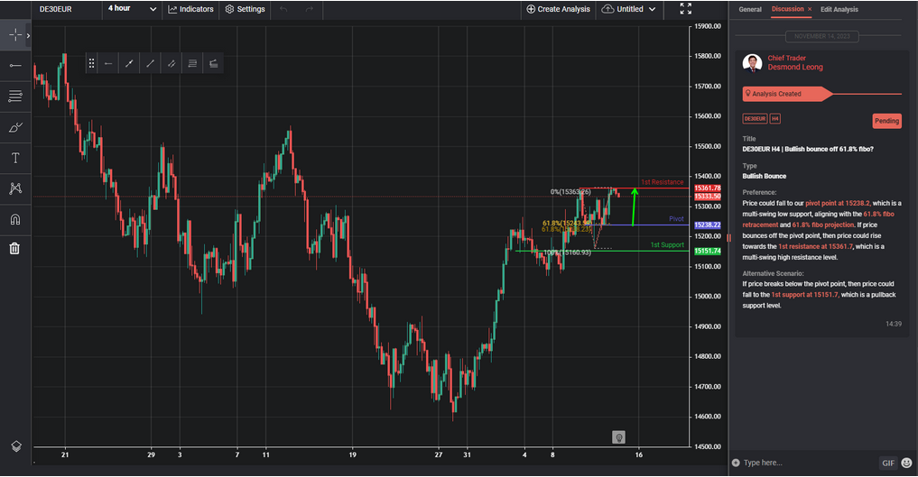
Task: Click the panel collapse handle beside chart
Action: tap(729, 237)
